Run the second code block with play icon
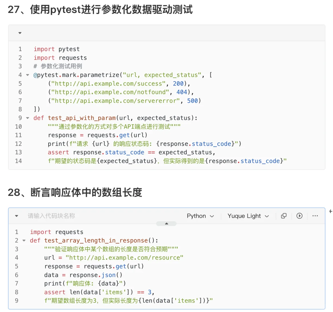 299,216
